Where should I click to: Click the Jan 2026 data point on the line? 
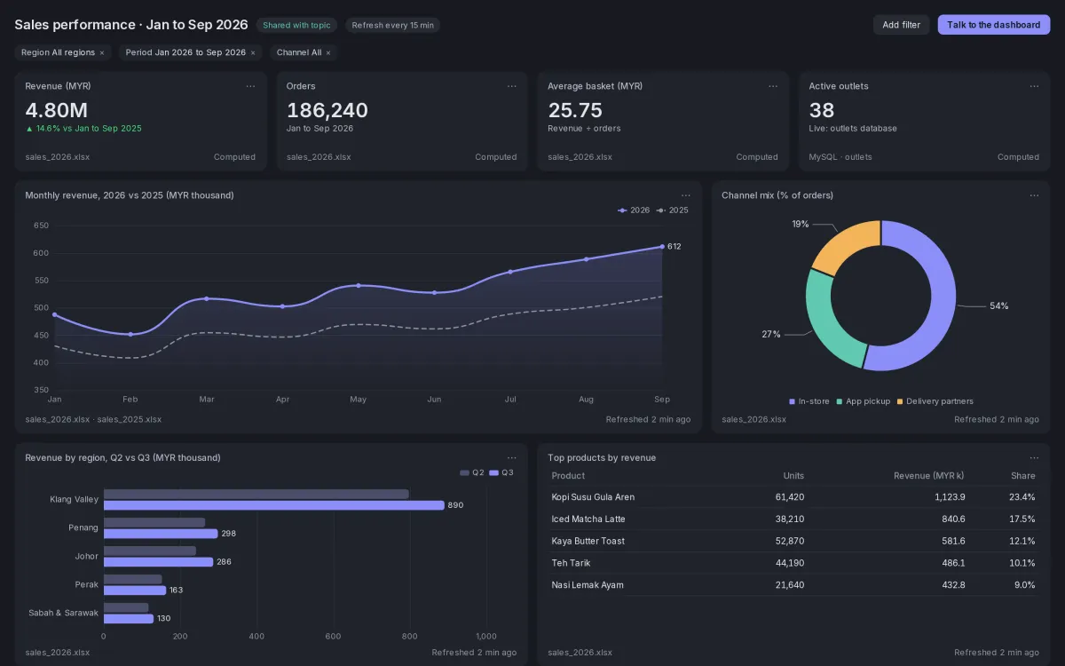point(54,314)
